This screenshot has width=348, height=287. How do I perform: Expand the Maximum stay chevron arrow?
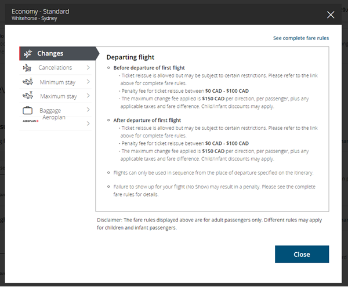88,96
